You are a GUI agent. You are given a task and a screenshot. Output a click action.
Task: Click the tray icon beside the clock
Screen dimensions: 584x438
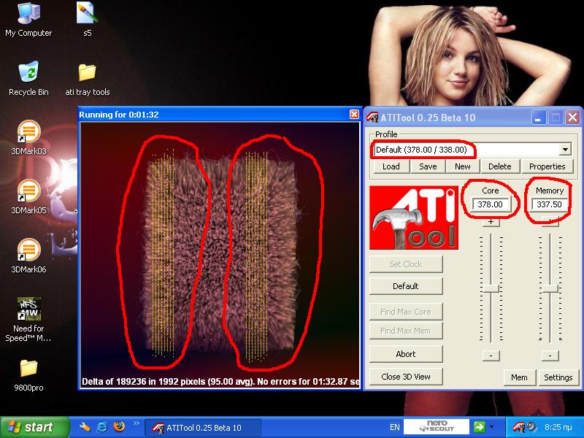[531, 427]
